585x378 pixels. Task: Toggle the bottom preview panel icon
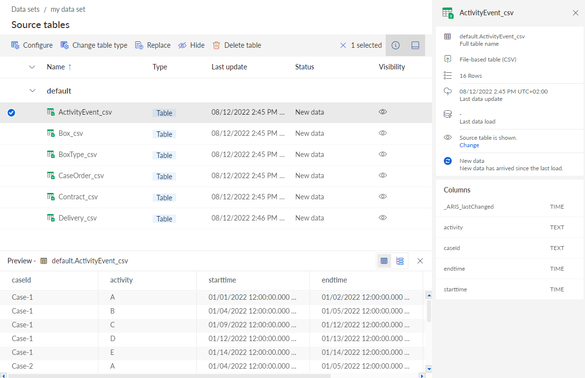coord(415,45)
